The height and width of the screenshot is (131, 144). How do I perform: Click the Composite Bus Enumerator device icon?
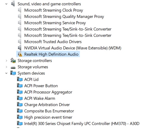[20, 111]
